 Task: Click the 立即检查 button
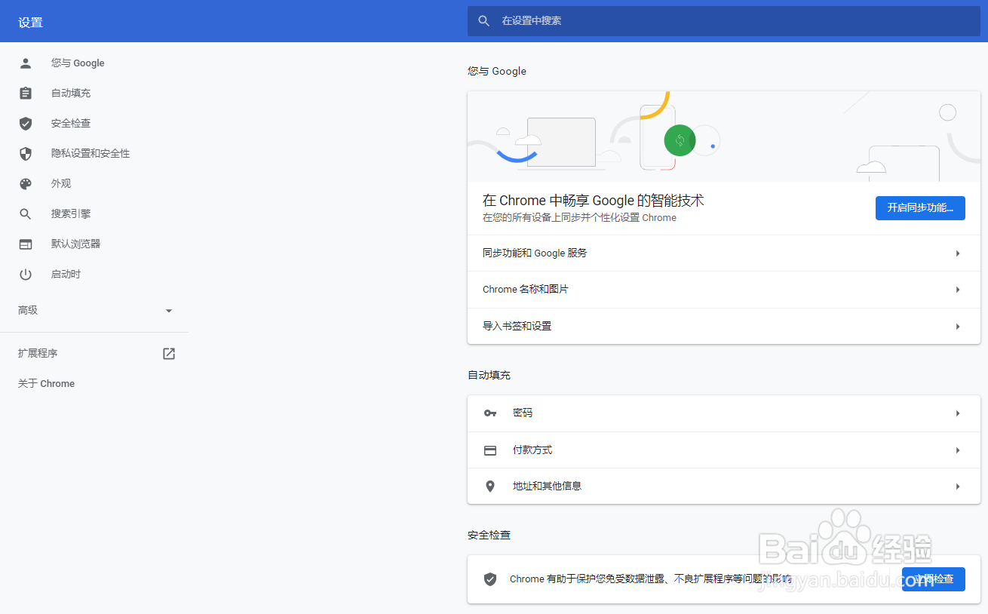coord(934,579)
